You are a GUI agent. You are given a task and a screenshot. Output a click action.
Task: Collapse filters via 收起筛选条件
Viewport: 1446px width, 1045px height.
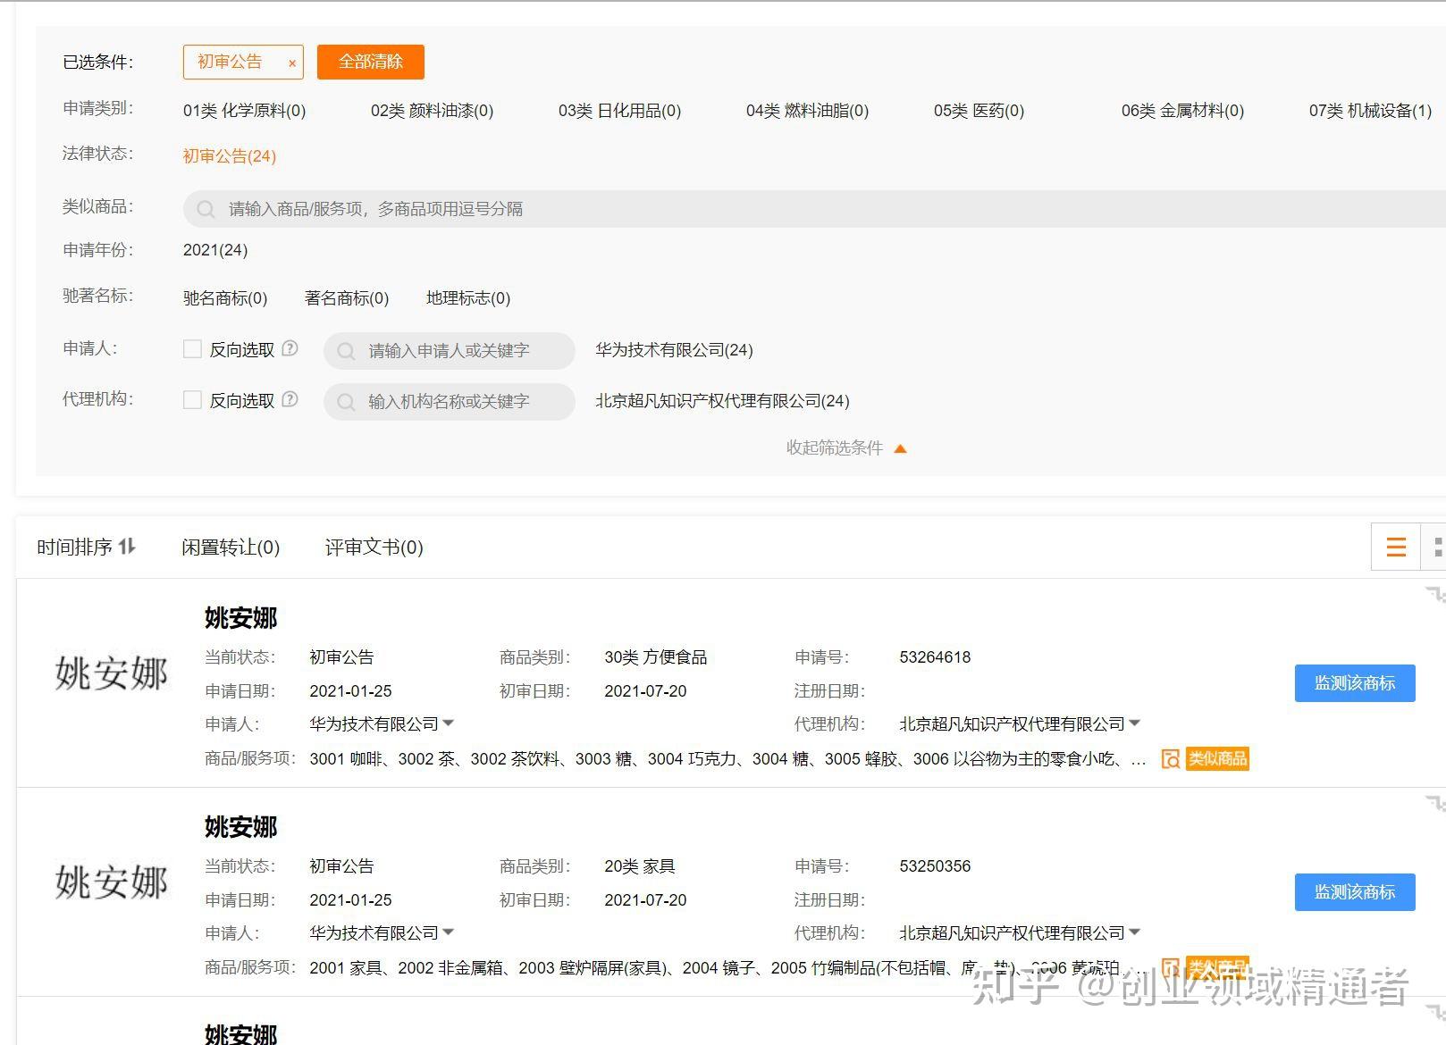click(x=846, y=447)
